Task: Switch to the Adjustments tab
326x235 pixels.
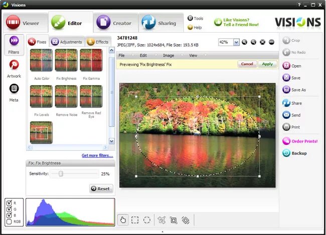Action: pyautogui.click(x=67, y=42)
